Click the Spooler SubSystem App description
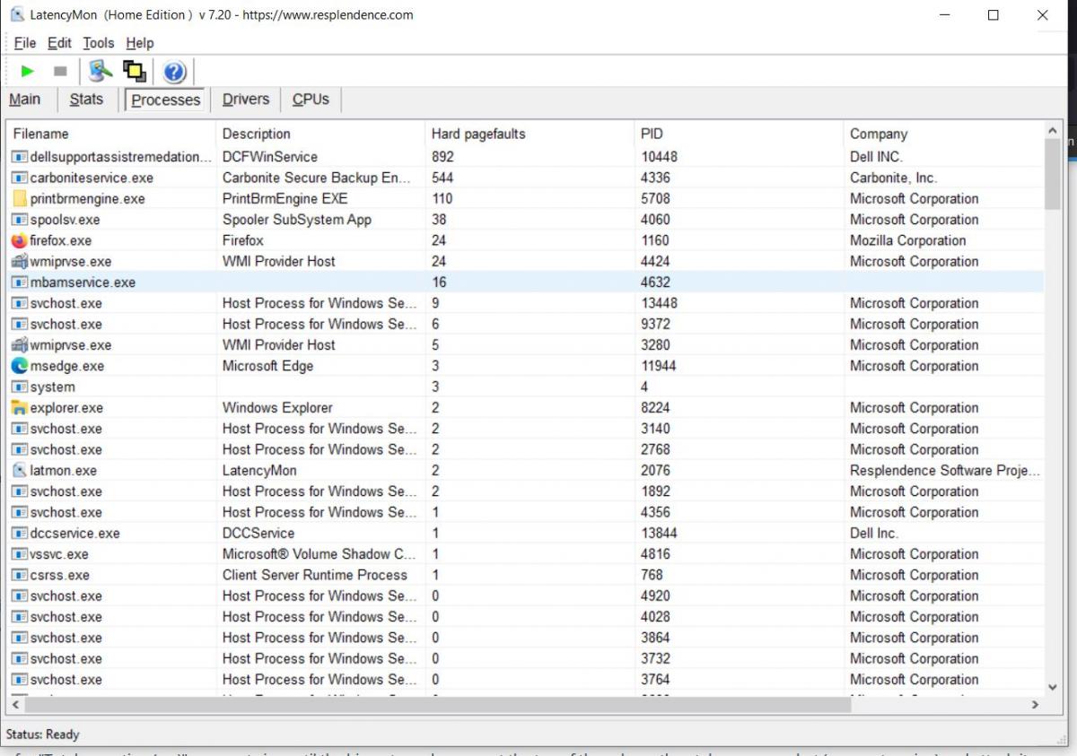The image size is (1077, 756). click(x=297, y=220)
